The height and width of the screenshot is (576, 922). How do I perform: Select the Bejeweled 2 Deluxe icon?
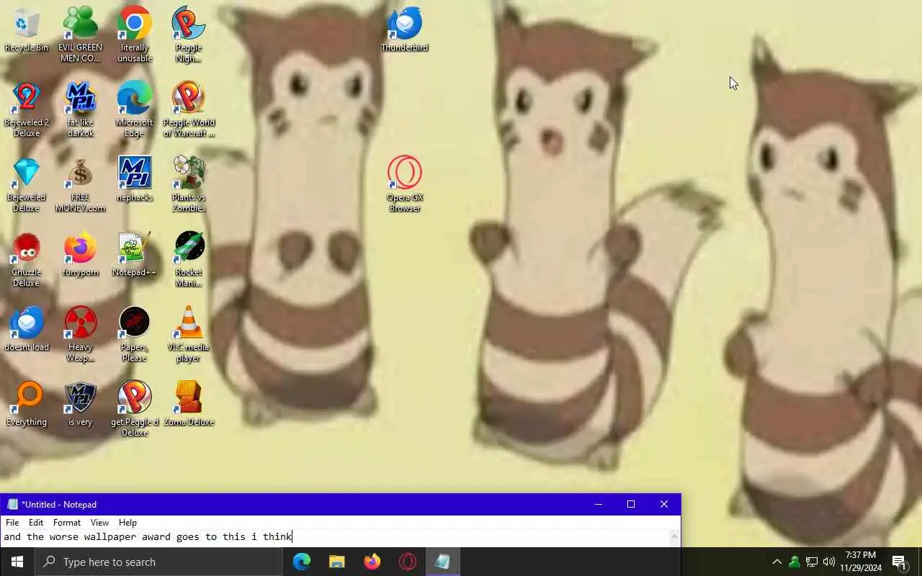pyautogui.click(x=27, y=109)
